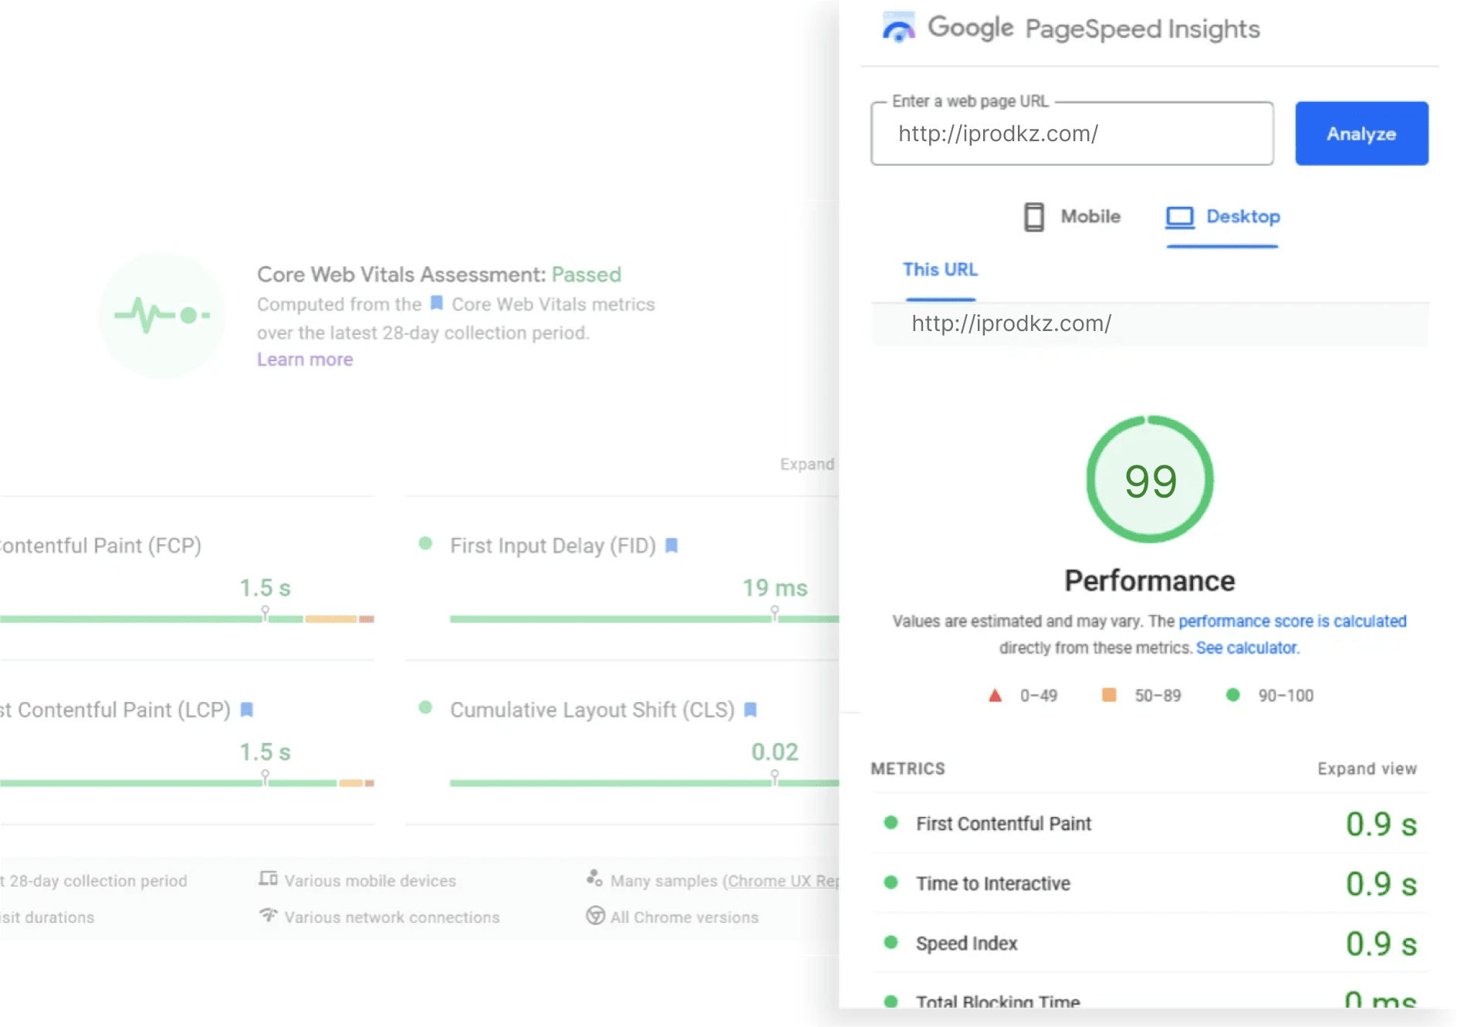This screenshot has width=1457, height=1027.
Task: Click the green dot beside Speed Index
Action: coord(891,942)
